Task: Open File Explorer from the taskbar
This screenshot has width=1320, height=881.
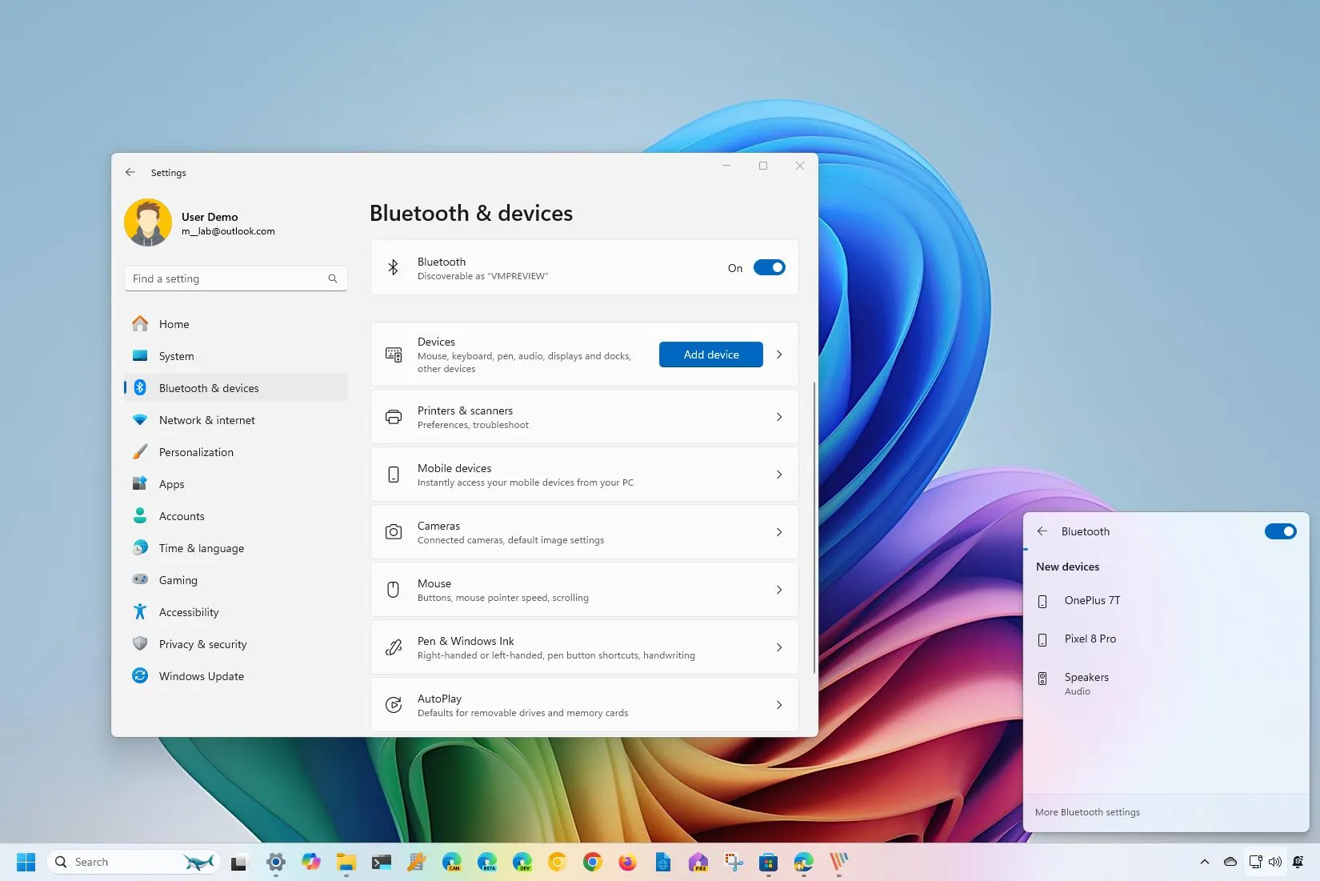Action: click(346, 862)
